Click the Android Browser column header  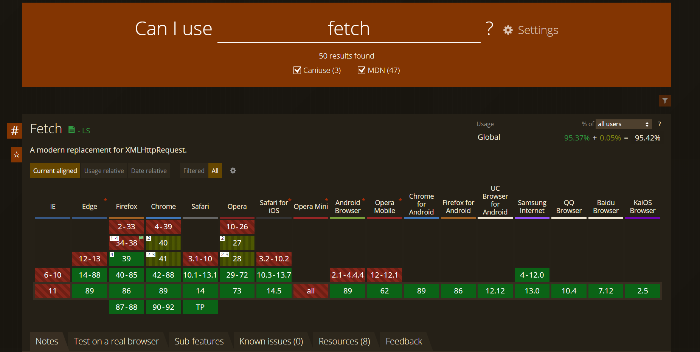click(348, 207)
